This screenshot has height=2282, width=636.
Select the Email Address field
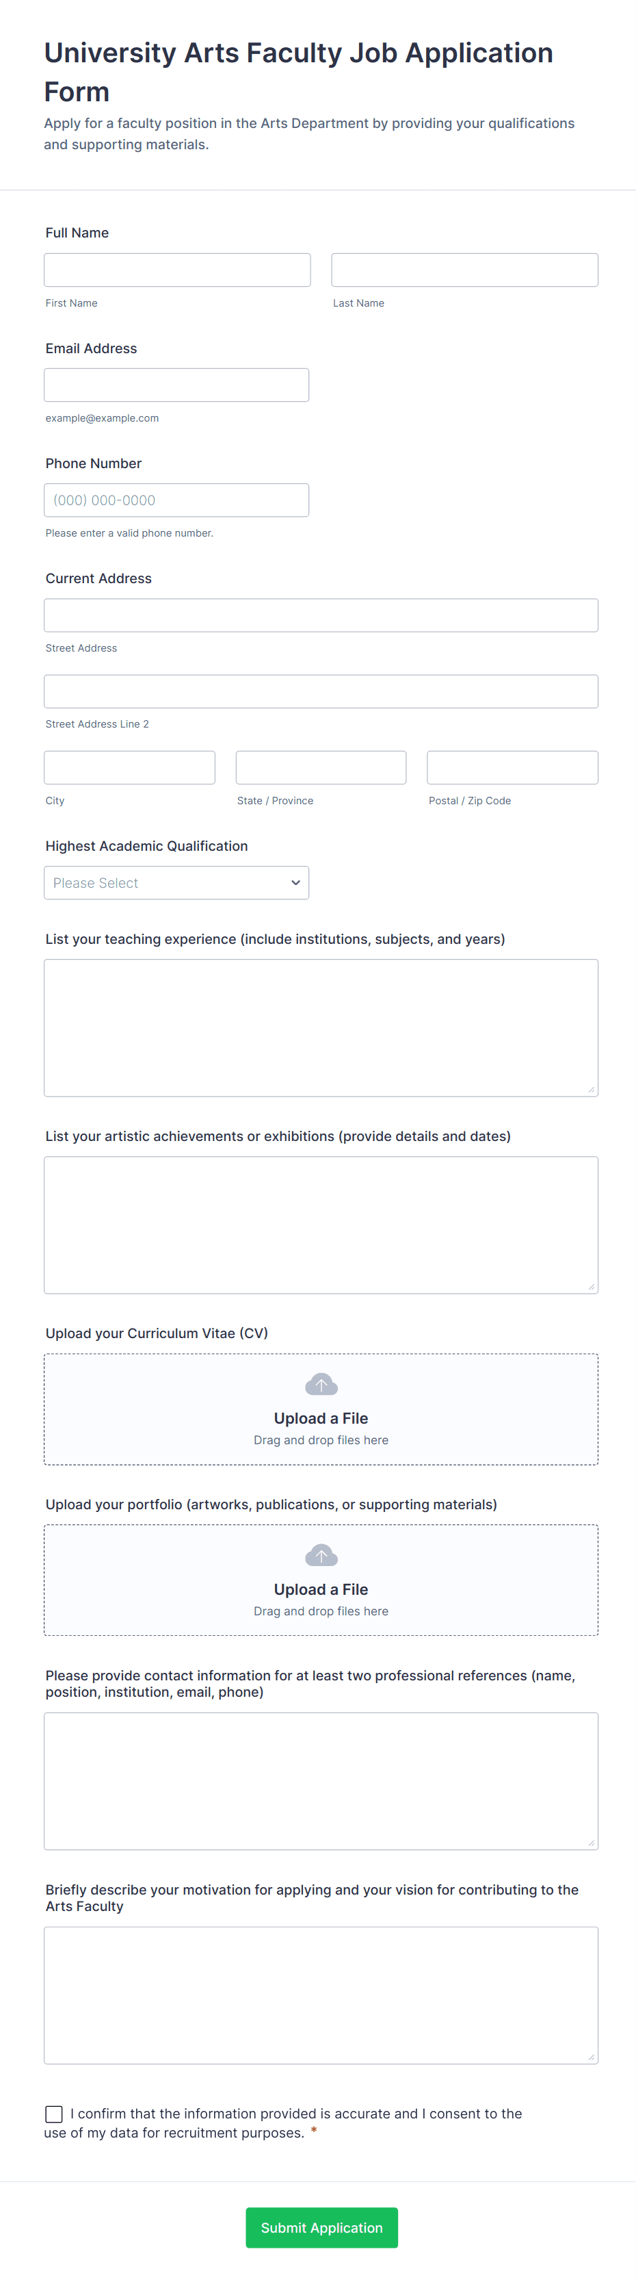point(176,385)
